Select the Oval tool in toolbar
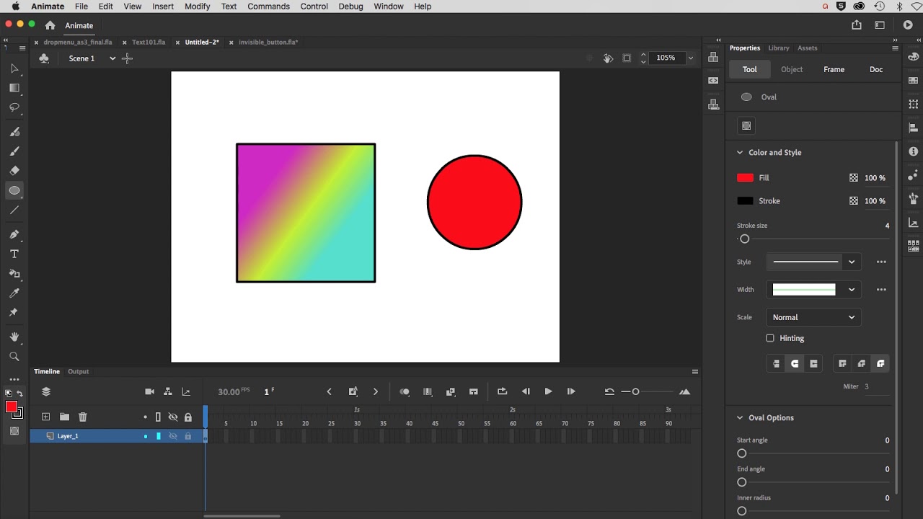 (14, 190)
